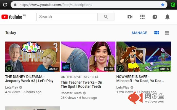Click the 35:59 duration badge
This screenshot has height=110, width=177.
pyautogui.click(x=53, y=69)
